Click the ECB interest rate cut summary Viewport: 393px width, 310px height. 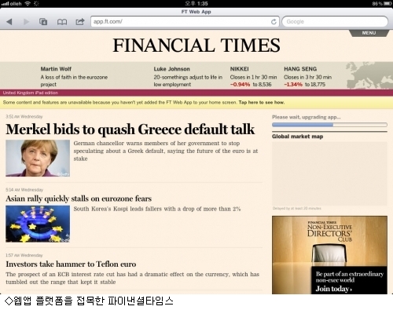(x=133, y=278)
